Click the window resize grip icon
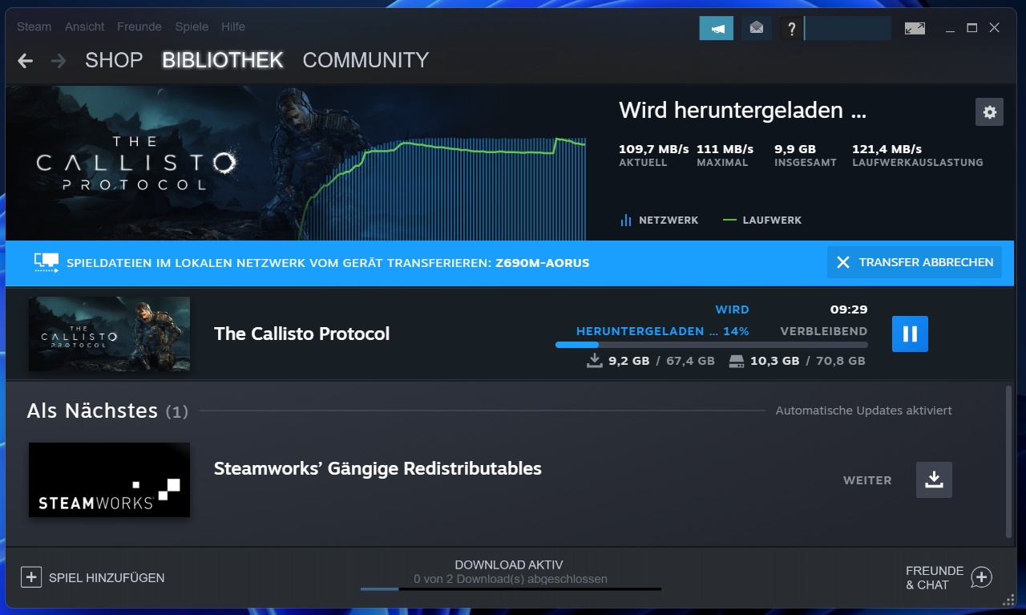1026x615 pixels. tap(1008, 599)
